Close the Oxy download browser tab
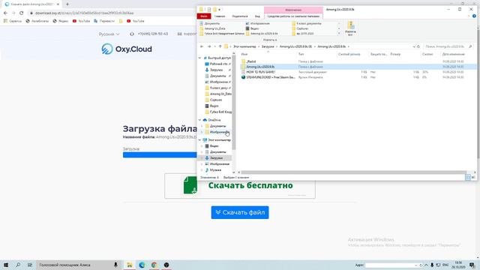The image size is (480, 270). (x=58, y=4)
